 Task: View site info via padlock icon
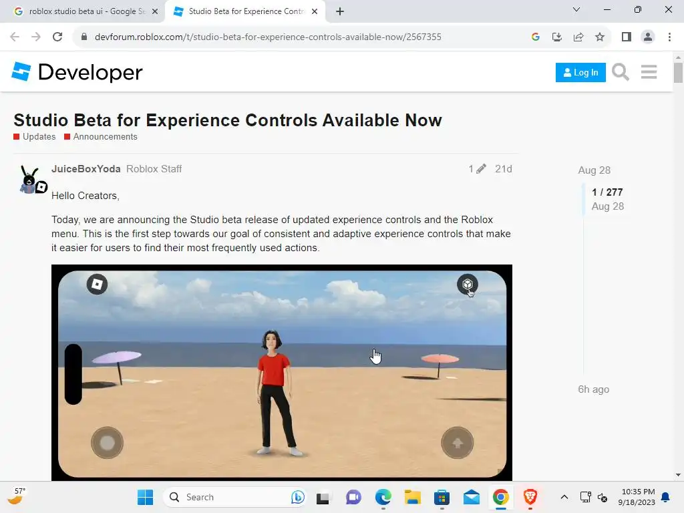[x=84, y=37]
